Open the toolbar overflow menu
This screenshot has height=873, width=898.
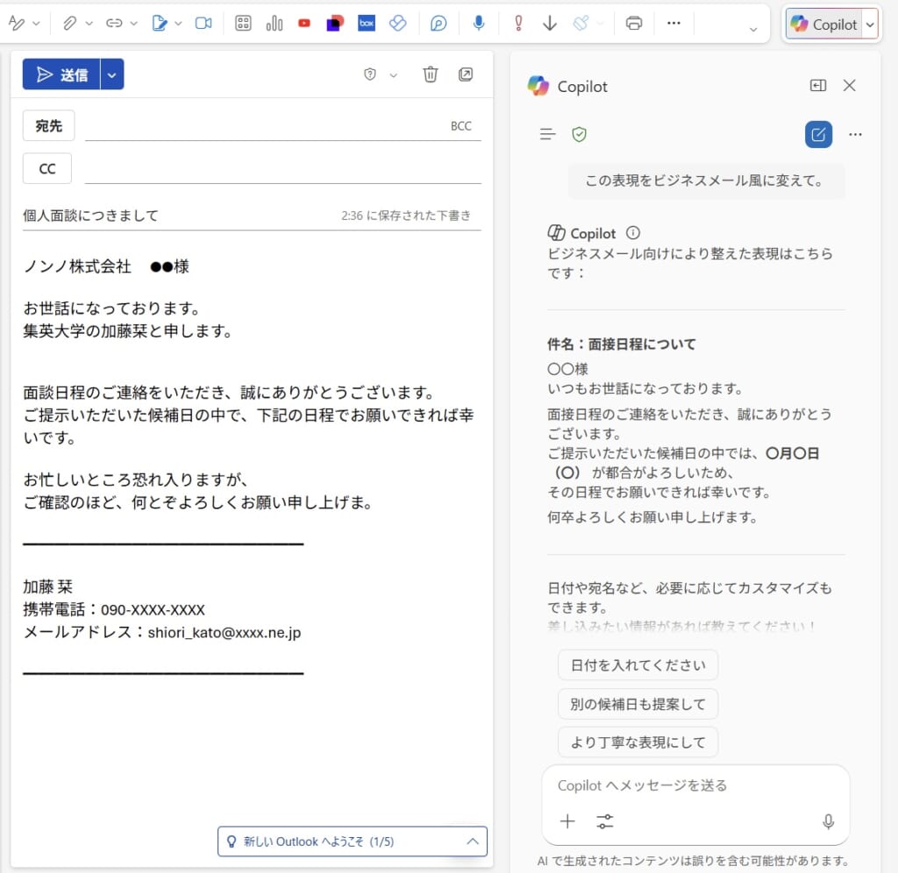(x=673, y=24)
